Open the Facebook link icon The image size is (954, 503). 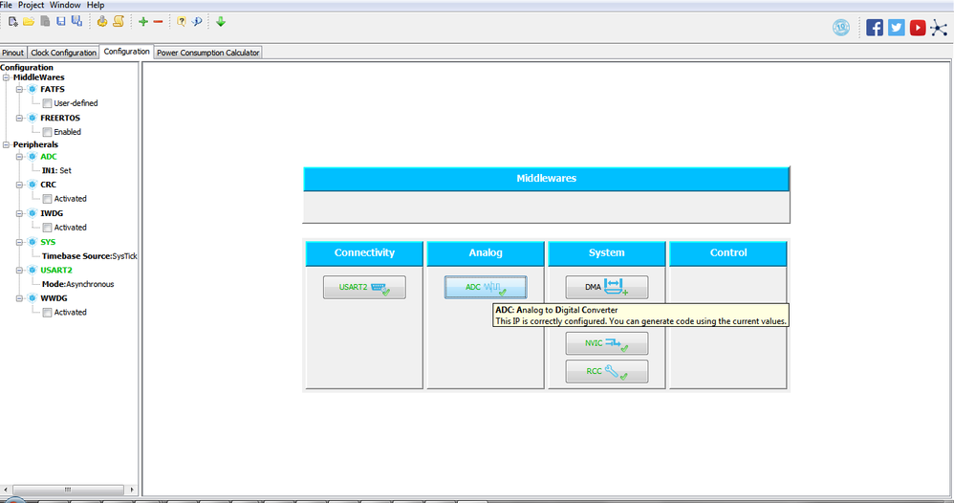[x=875, y=28]
